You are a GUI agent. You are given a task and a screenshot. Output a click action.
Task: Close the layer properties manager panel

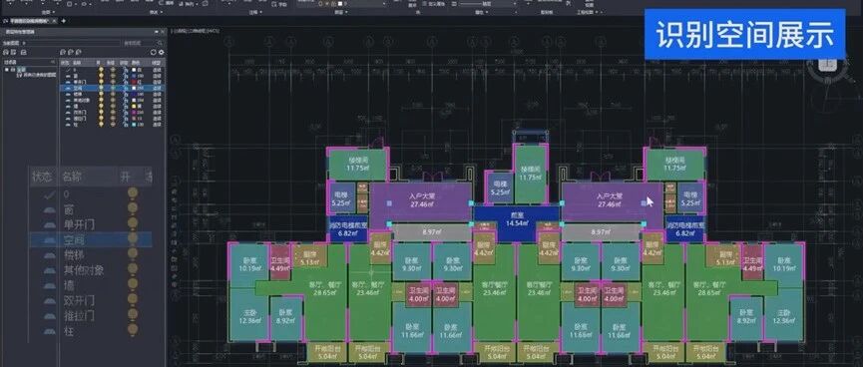click(163, 32)
